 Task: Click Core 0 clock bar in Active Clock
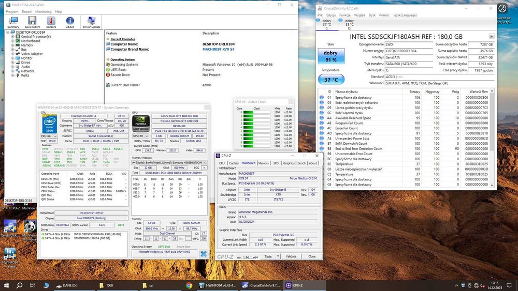pyautogui.click(x=256, y=112)
